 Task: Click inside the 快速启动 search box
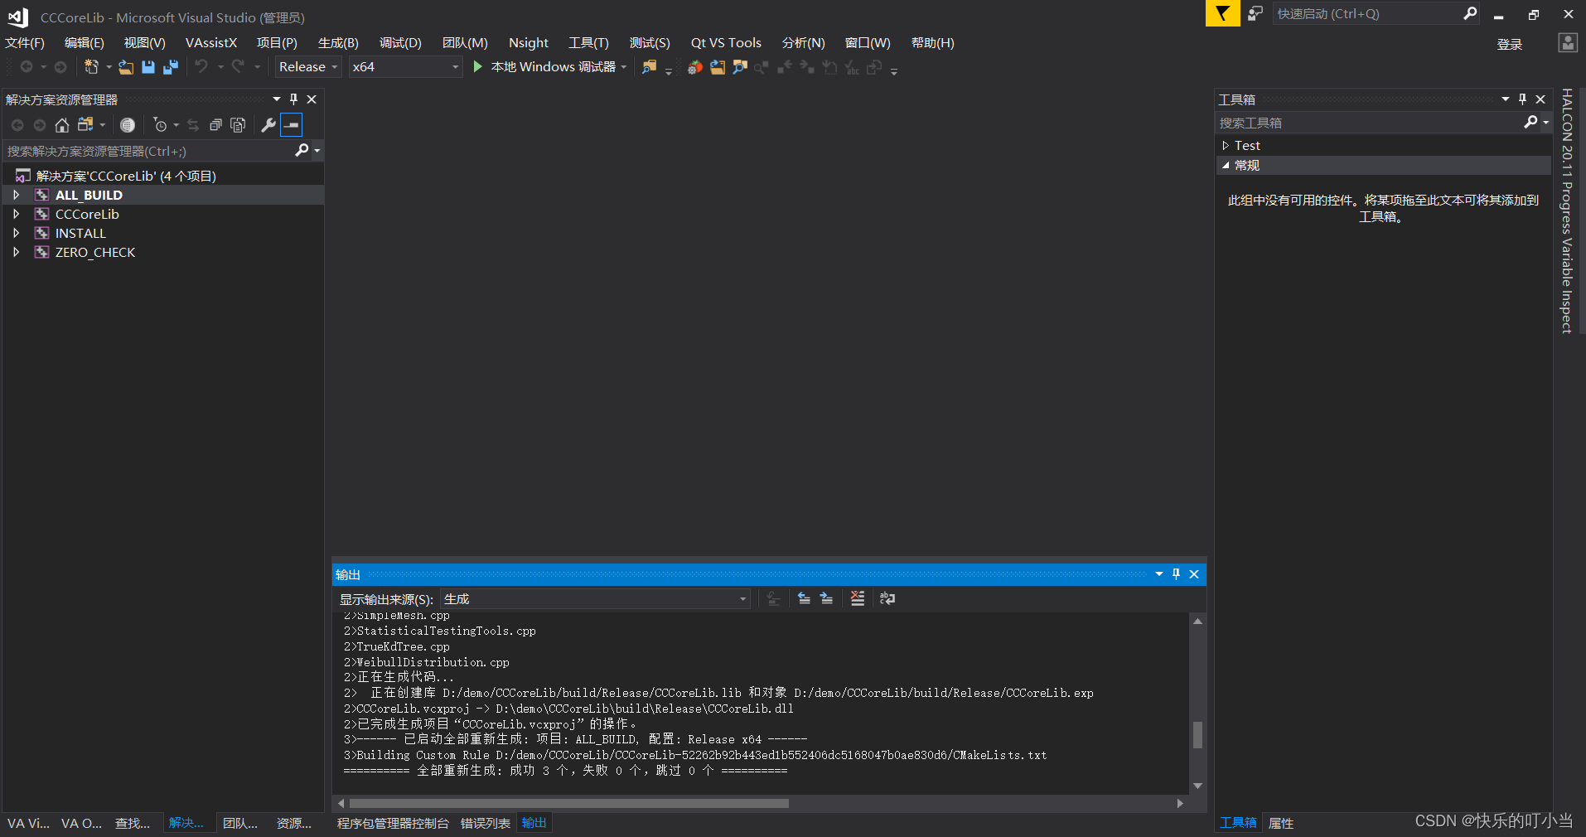[x=1367, y=13]
